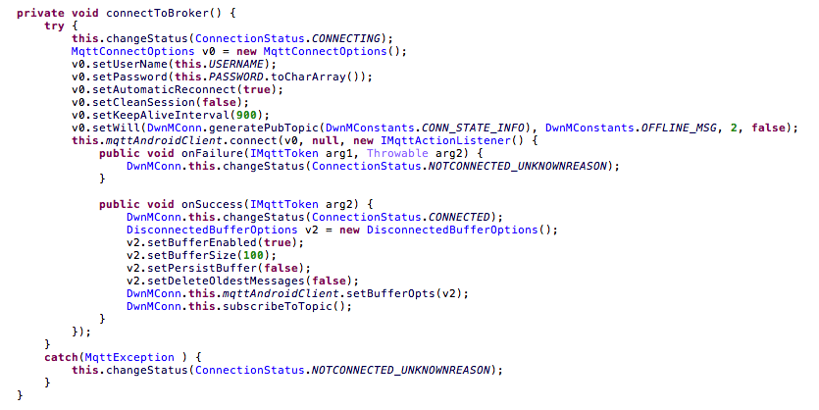
Task: Click MqttException in catch clause
Action: point(129,357)
